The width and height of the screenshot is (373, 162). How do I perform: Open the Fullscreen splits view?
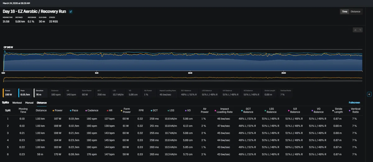[x=354, y=103]
